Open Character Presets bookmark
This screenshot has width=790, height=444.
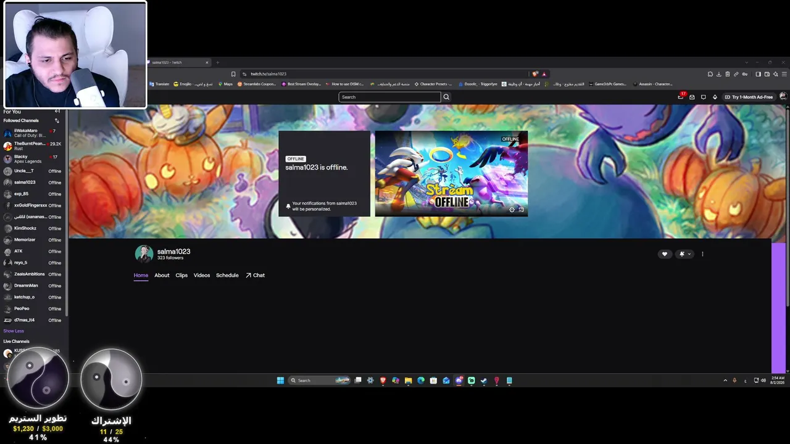tap(434, 84)
